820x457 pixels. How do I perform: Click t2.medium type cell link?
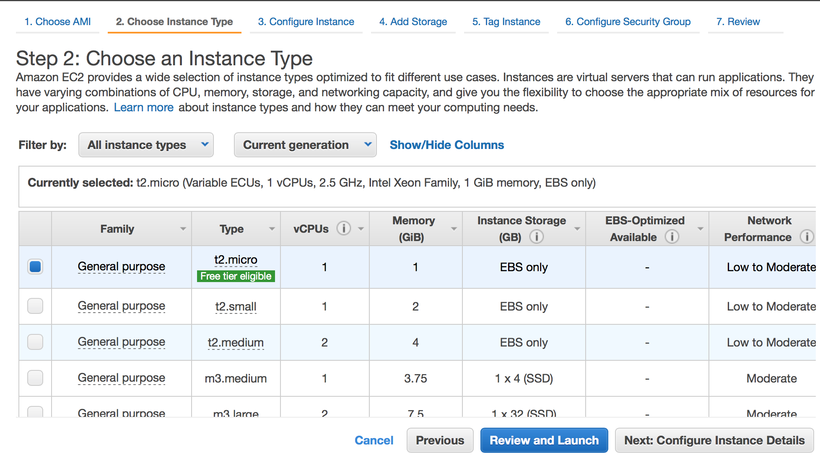(x=236, y=343)
